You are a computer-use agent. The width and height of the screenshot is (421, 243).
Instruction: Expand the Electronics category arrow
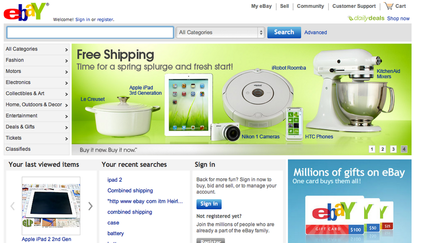point(66,83)
